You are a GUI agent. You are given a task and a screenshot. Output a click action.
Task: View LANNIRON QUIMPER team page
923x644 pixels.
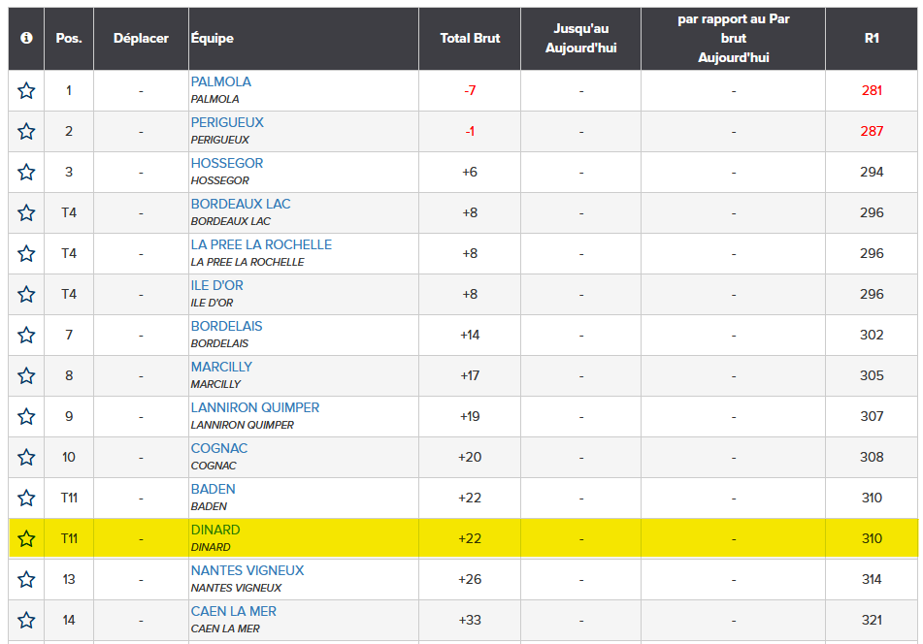pyautogui.click(x=255, y=407)
